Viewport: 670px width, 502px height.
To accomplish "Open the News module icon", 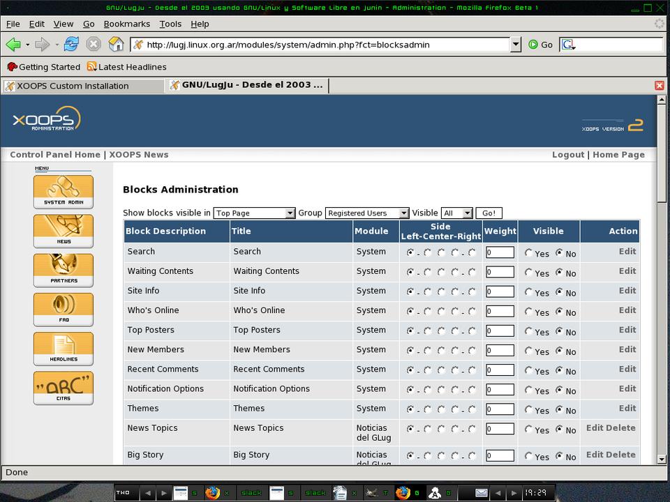I will point(63,230).
